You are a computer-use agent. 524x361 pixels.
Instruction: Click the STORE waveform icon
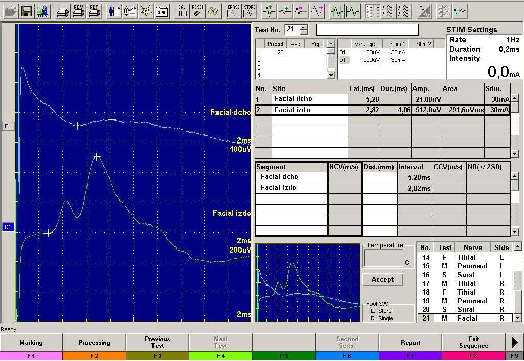click(x=249, y=11)
